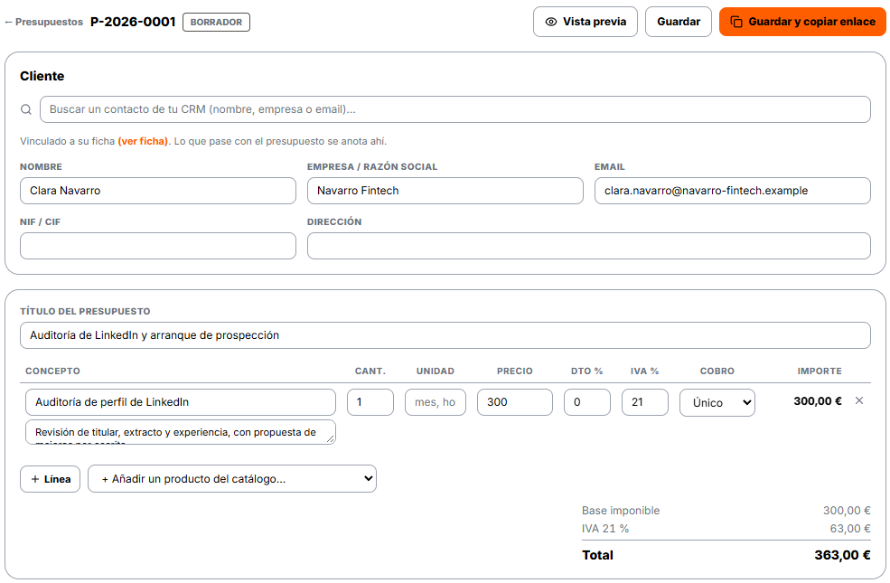Screen dimensions: 890x583
Task: Click the Nombre field with Clara Navarro
Action: point(158,191)
